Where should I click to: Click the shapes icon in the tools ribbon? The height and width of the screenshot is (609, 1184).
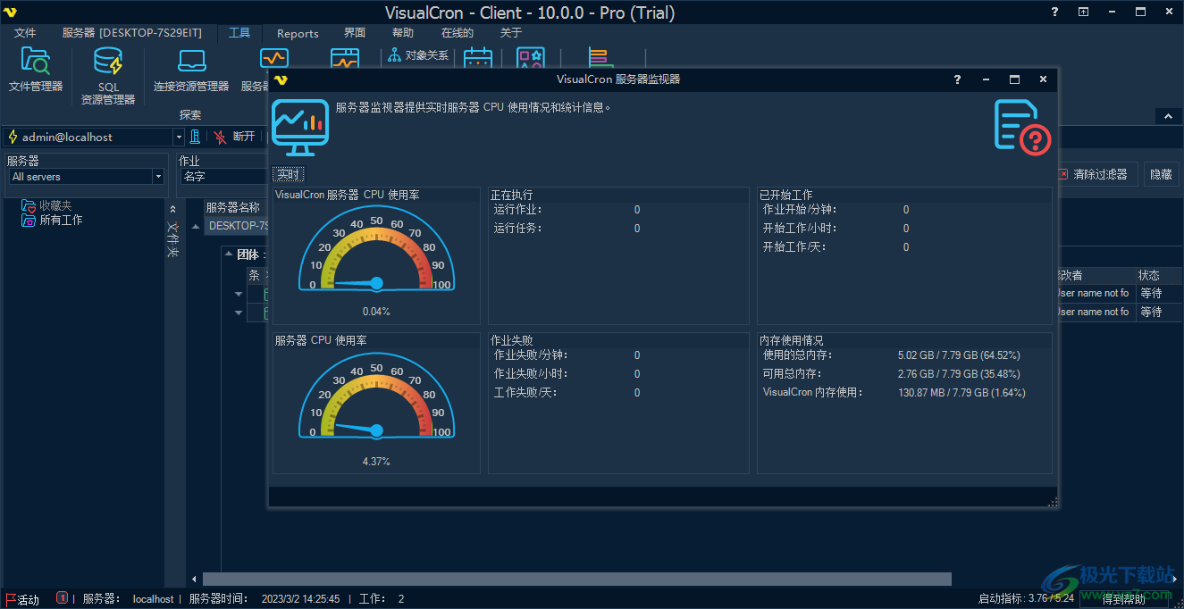(x=531, y=57)
